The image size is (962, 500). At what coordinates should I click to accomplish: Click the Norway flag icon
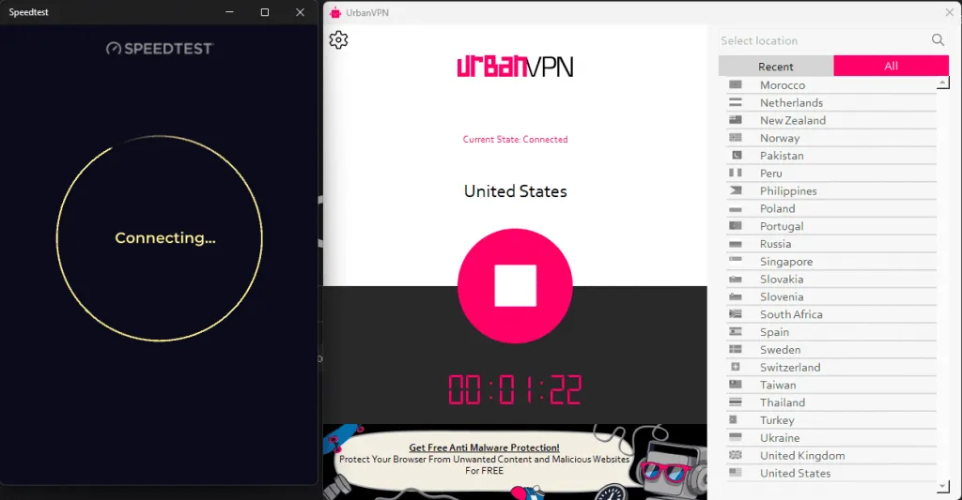(x=735, y=138)
